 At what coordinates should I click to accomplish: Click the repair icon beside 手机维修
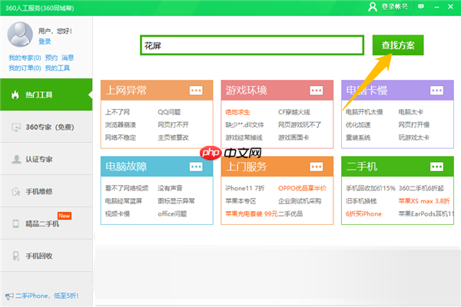pos(15,192)
